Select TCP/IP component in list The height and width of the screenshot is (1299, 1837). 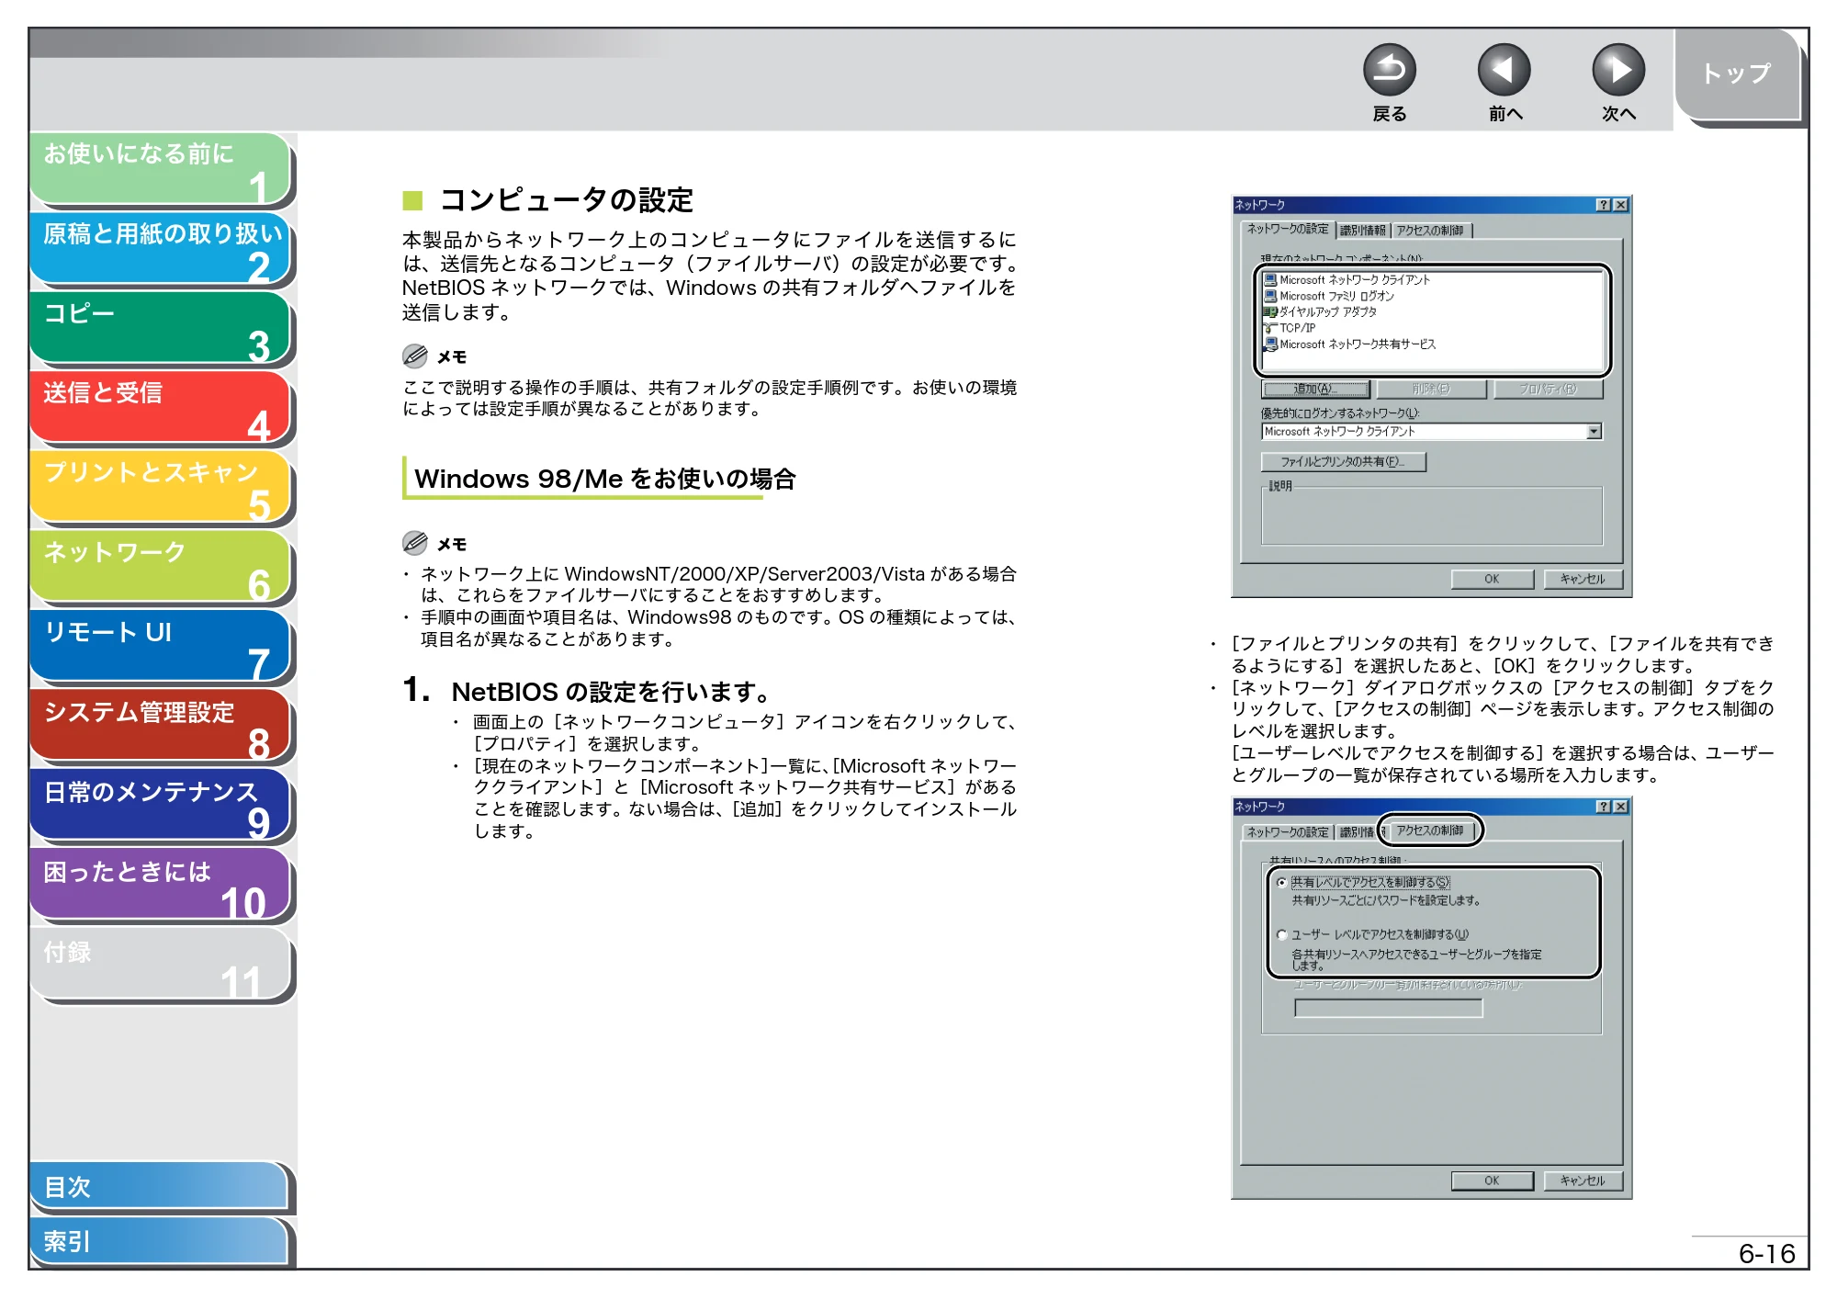(x=1290, y=328)
